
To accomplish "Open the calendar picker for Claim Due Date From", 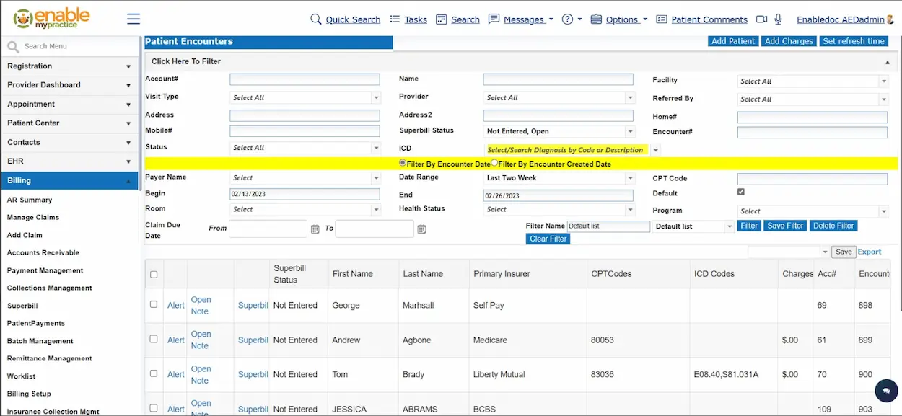I will click(315, 229).
